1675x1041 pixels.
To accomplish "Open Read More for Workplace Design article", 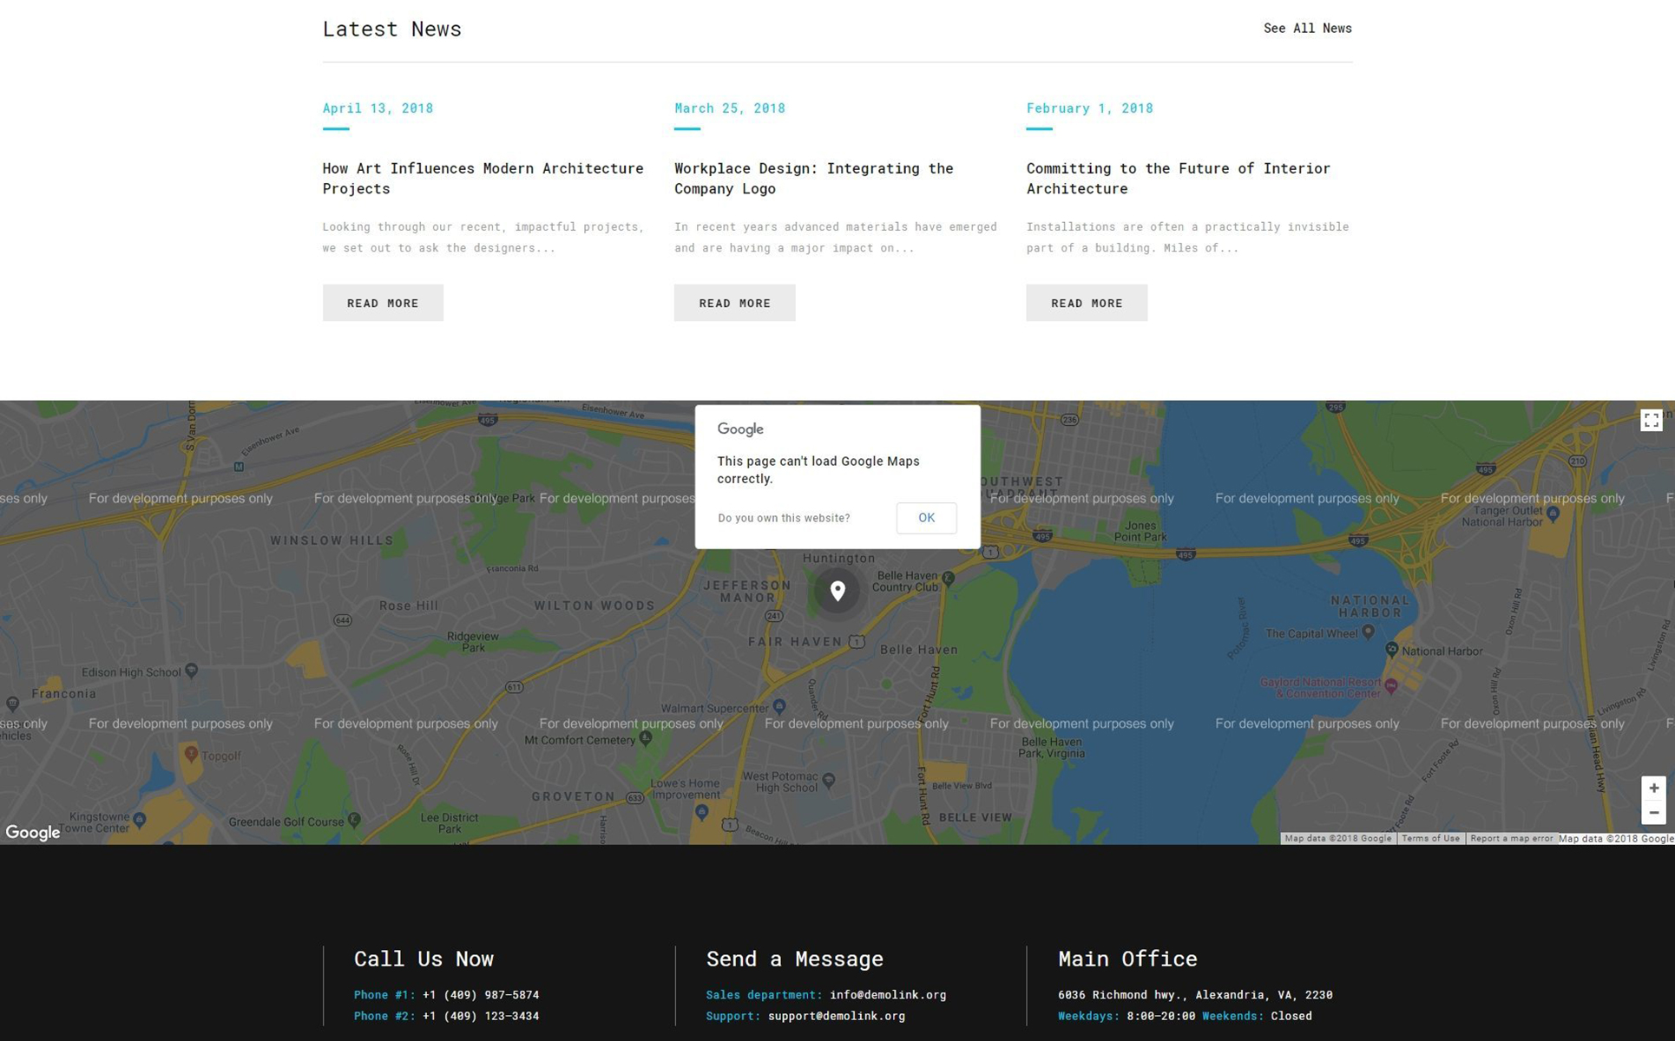I will point(734,303).
